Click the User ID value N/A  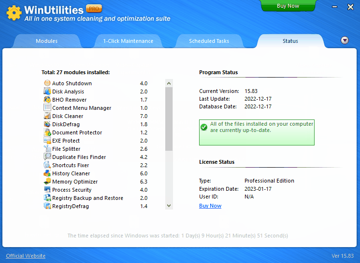point(249,197)
